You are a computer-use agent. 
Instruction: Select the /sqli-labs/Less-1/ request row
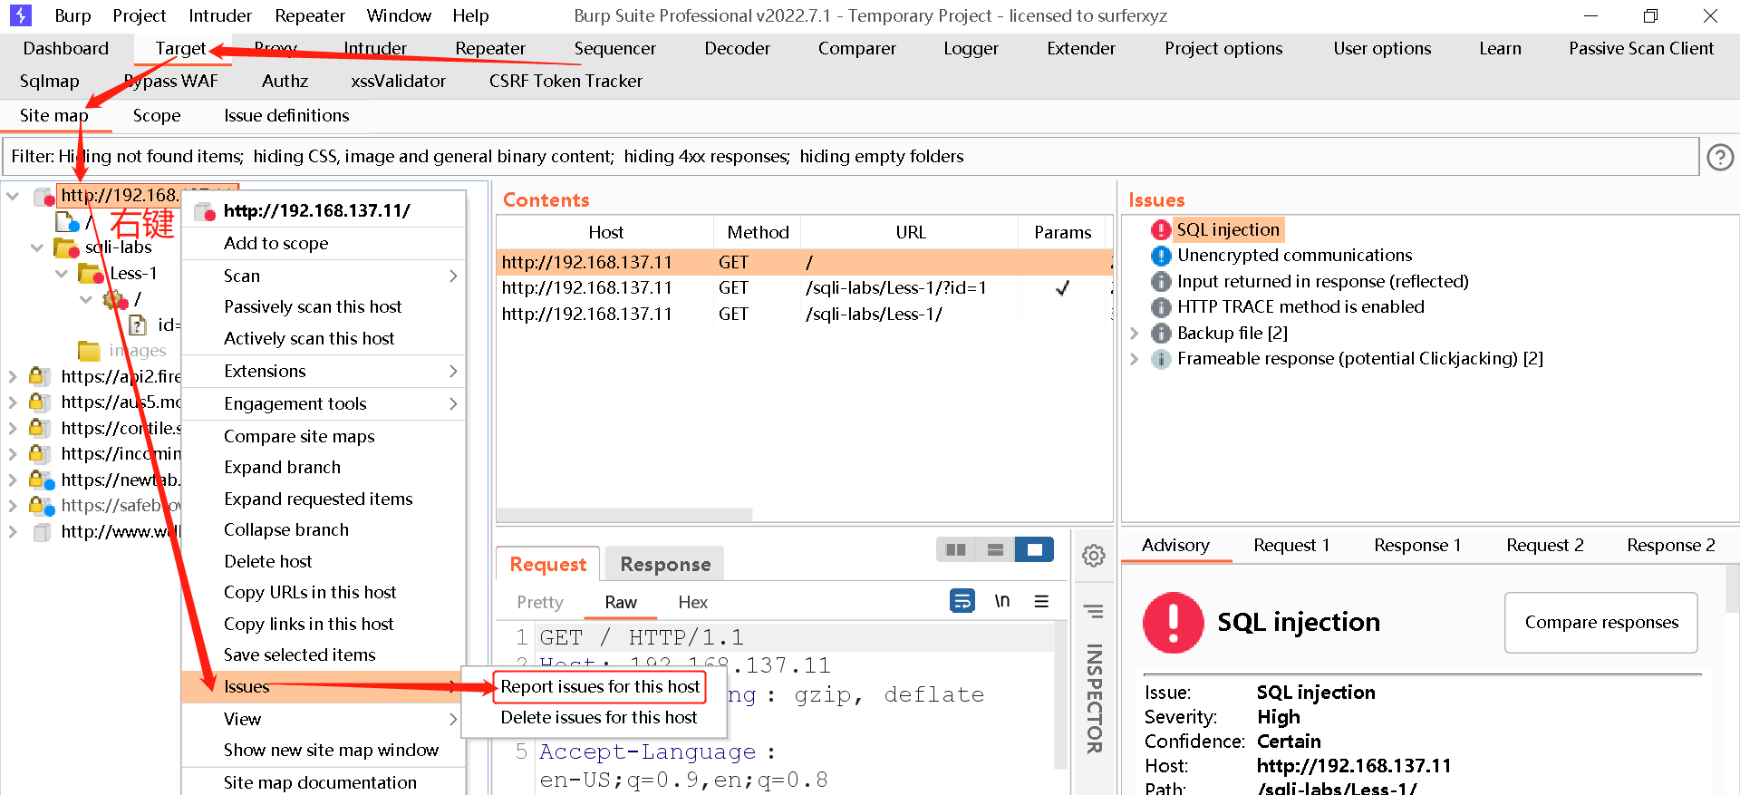pyautogui.click(x=805, y=315)
